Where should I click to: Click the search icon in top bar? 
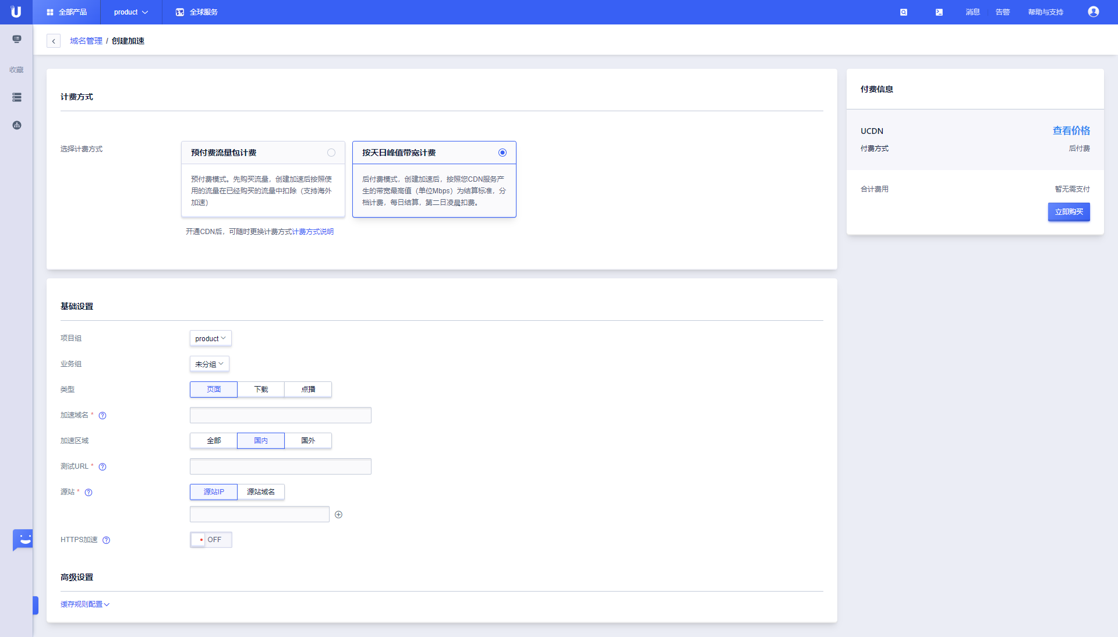click(904, 12)
